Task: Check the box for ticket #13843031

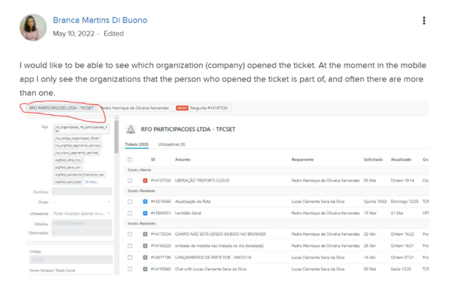Action: [x=130, y=213]
